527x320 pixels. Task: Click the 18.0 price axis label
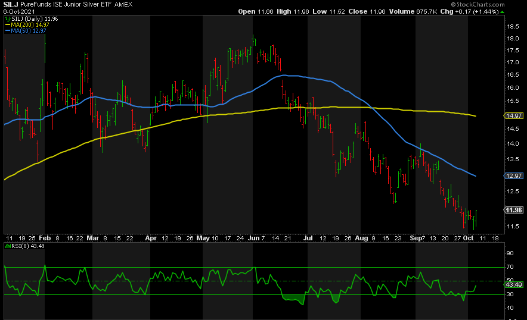[x=513, y=39]
